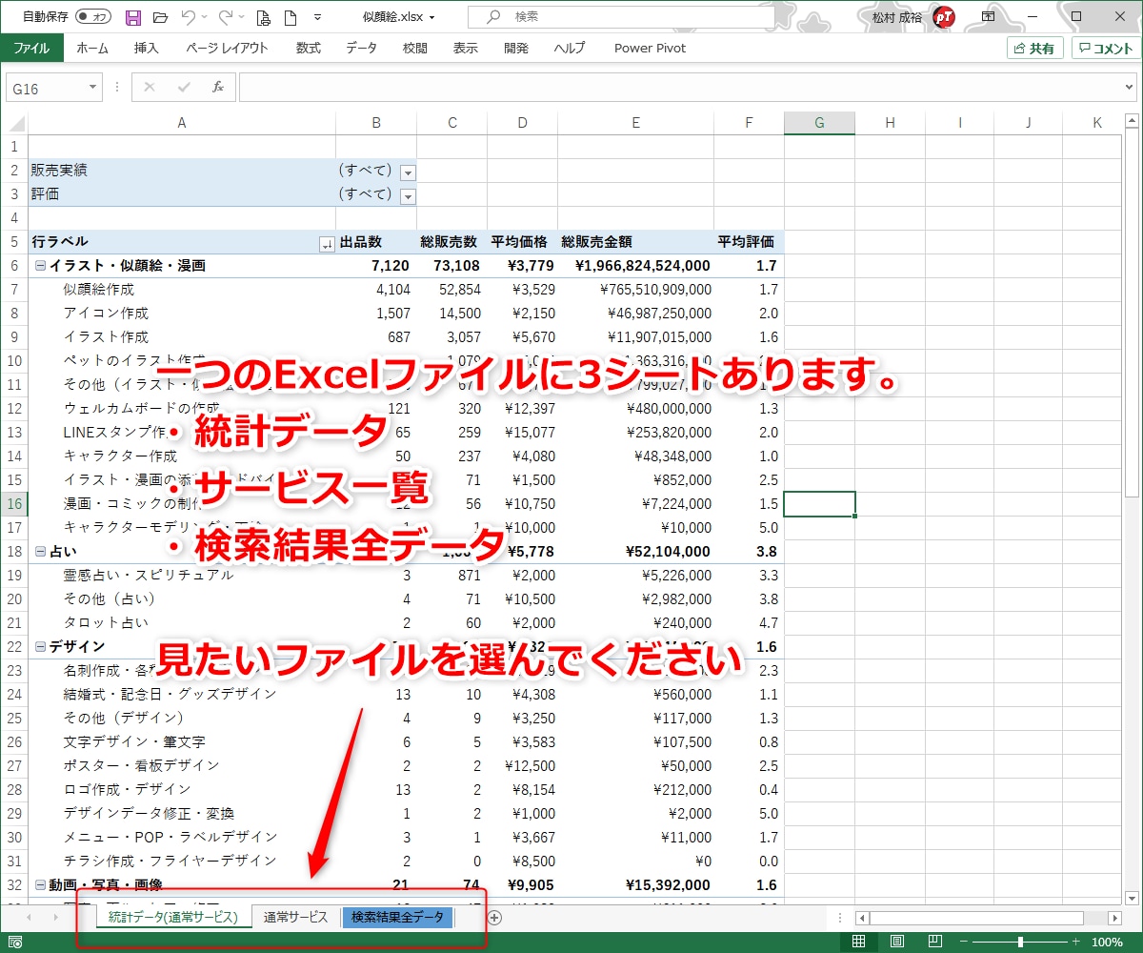Open the Power Pivot ribbon tab
1143x953 pixels.
[650, 48]
